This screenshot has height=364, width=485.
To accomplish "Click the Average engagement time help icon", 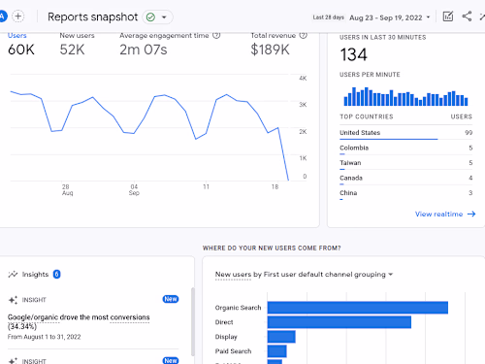I will tap(216, 35).
